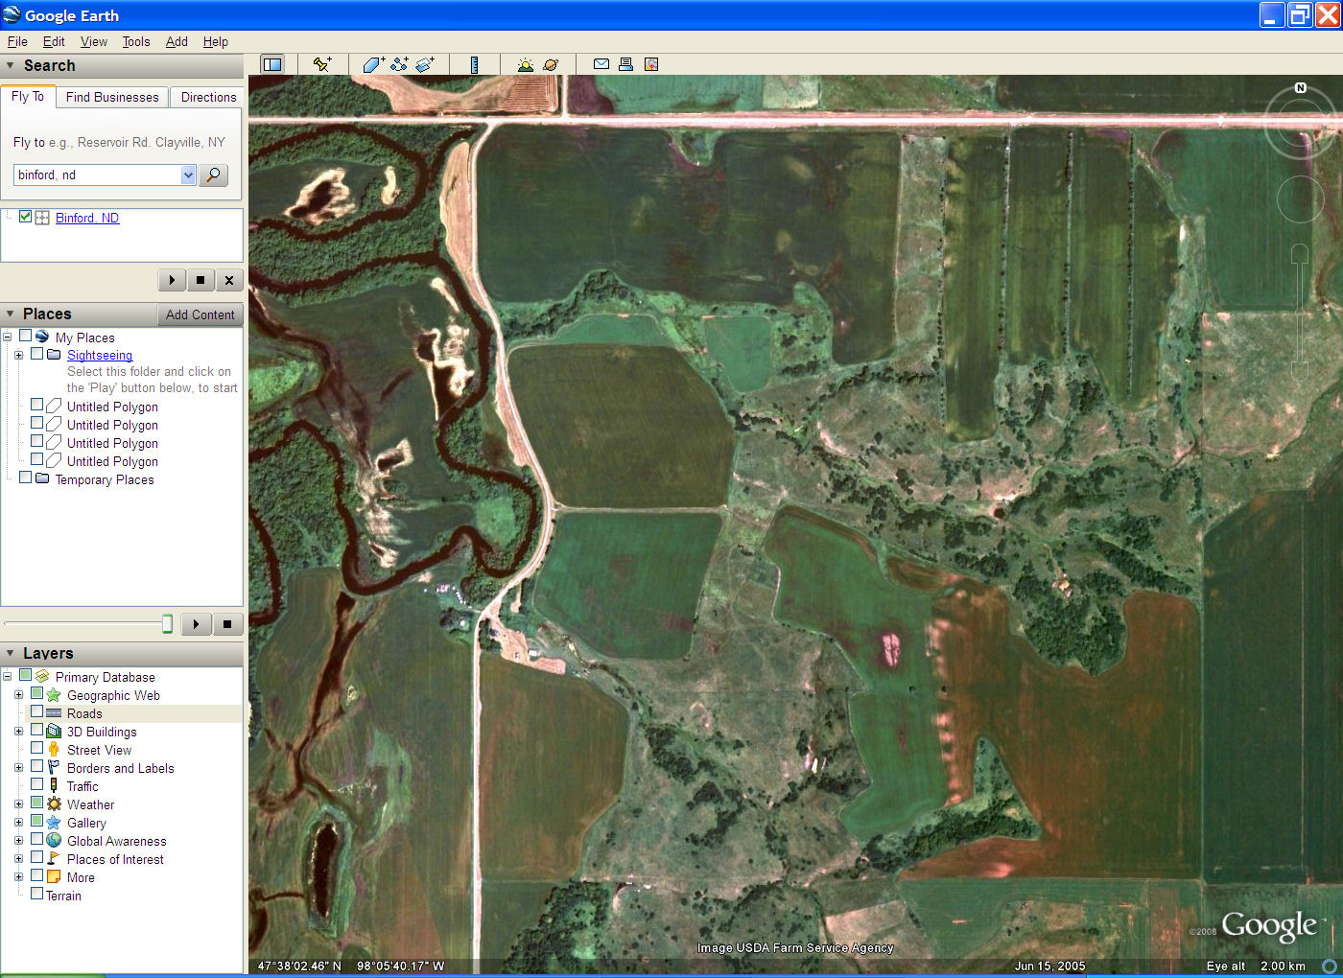This screenshot has height=978, width=1343.
Task: Collapse the Search panel
Action: click(x=11, y=65)
